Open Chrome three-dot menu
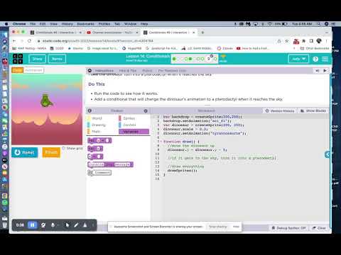This screenshot has width=341, height=255. (x=326, y=41)
